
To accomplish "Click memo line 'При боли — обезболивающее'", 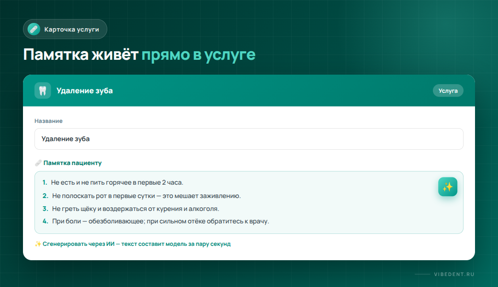I will pos(156,221).
